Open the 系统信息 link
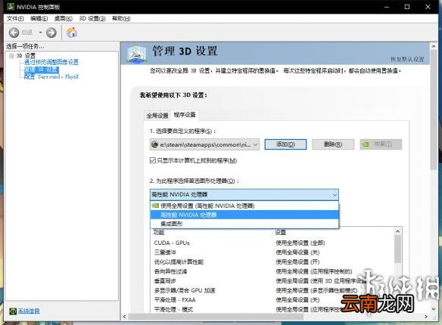The height and width of the screenshot is (325, 442). pos(29,311)
